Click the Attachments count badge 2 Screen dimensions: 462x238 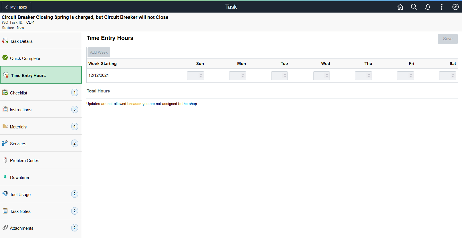click(75, 228)
